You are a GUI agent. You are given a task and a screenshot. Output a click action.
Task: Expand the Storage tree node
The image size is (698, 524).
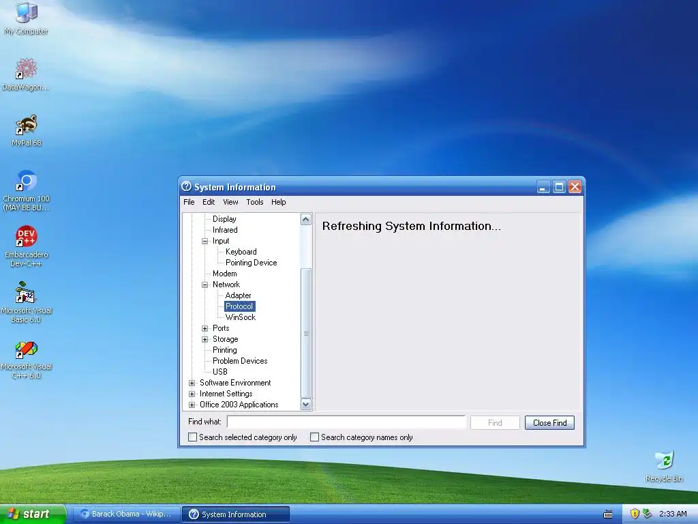[x=204, y=340]
